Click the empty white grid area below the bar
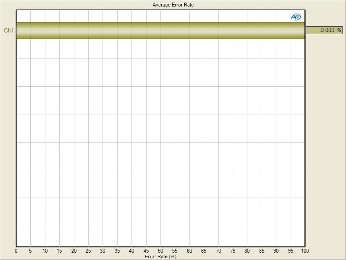 [160, 143]
